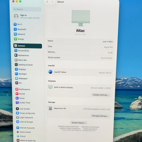Open Accessibility settings icon
This screenshot has height=142, width=142.
point(16,51)
